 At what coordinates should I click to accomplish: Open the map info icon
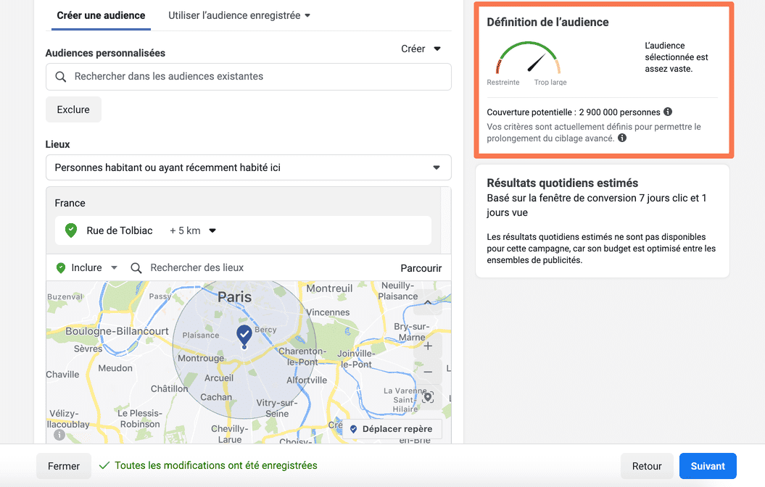pos(59,435)
